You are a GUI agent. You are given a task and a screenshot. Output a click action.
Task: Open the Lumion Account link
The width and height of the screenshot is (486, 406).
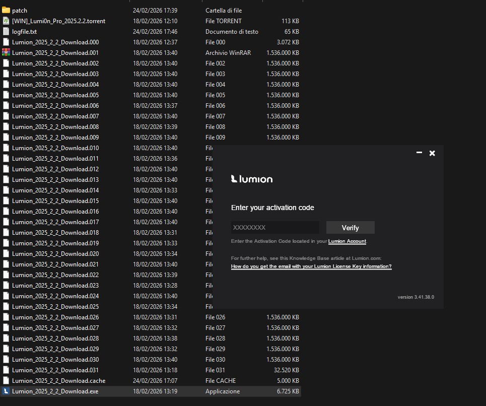coord(347,241)
